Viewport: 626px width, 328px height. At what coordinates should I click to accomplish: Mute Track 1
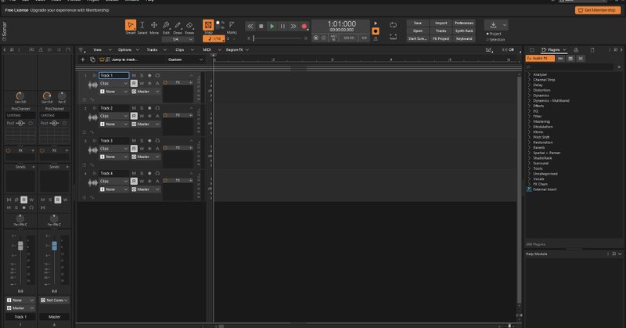(134, 75)
